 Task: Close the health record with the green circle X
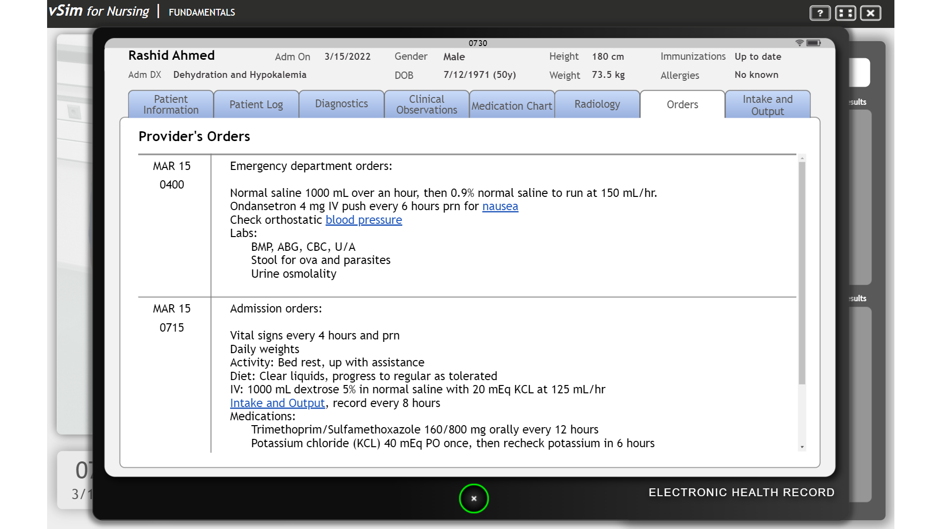[474, 499]
